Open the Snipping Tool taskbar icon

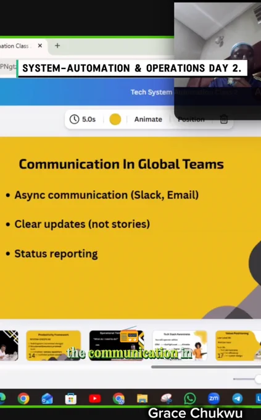(x=166, y=398)
